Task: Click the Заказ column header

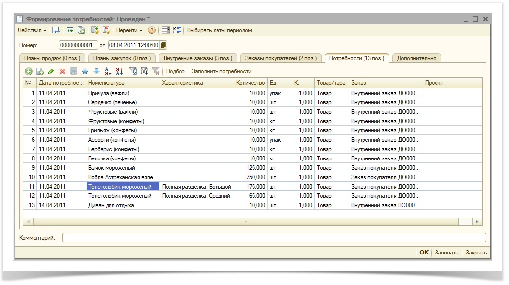Action: (386, 83)
